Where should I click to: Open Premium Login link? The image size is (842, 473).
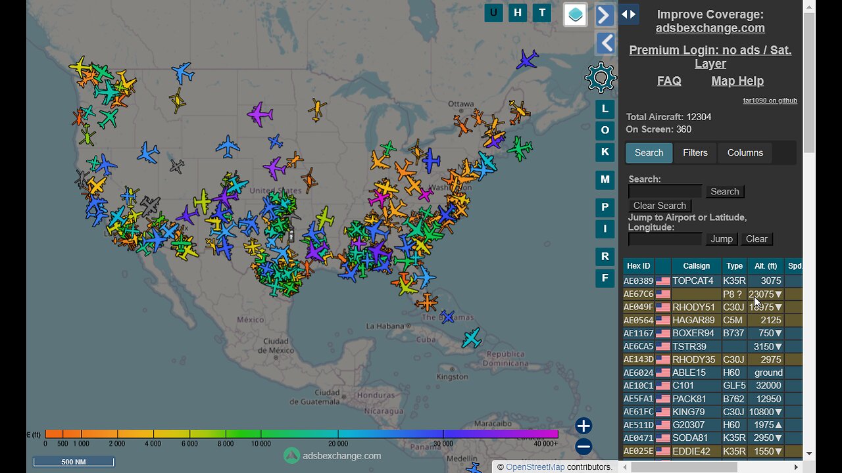(710, 56)
